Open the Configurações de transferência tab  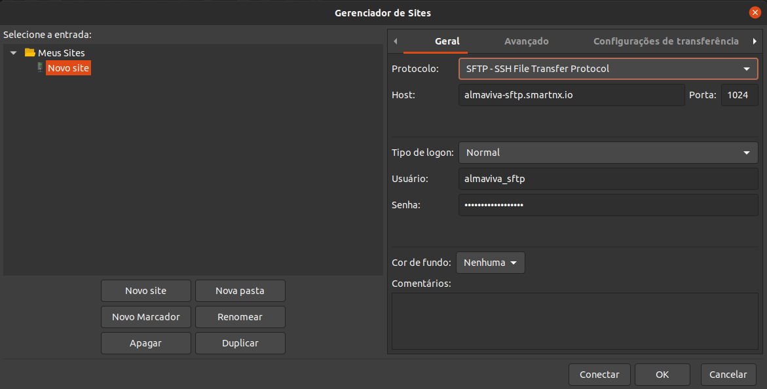665,41
